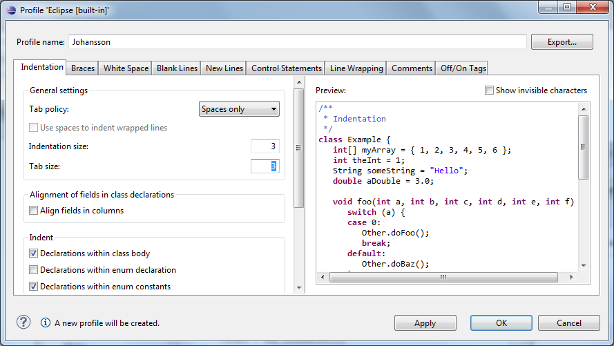614x346 pixels.
Task: Click 'default:' line in preview
Action: tap(366, 253)
